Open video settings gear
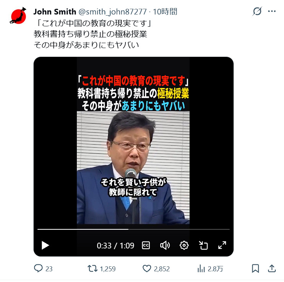 click(184, 245)
